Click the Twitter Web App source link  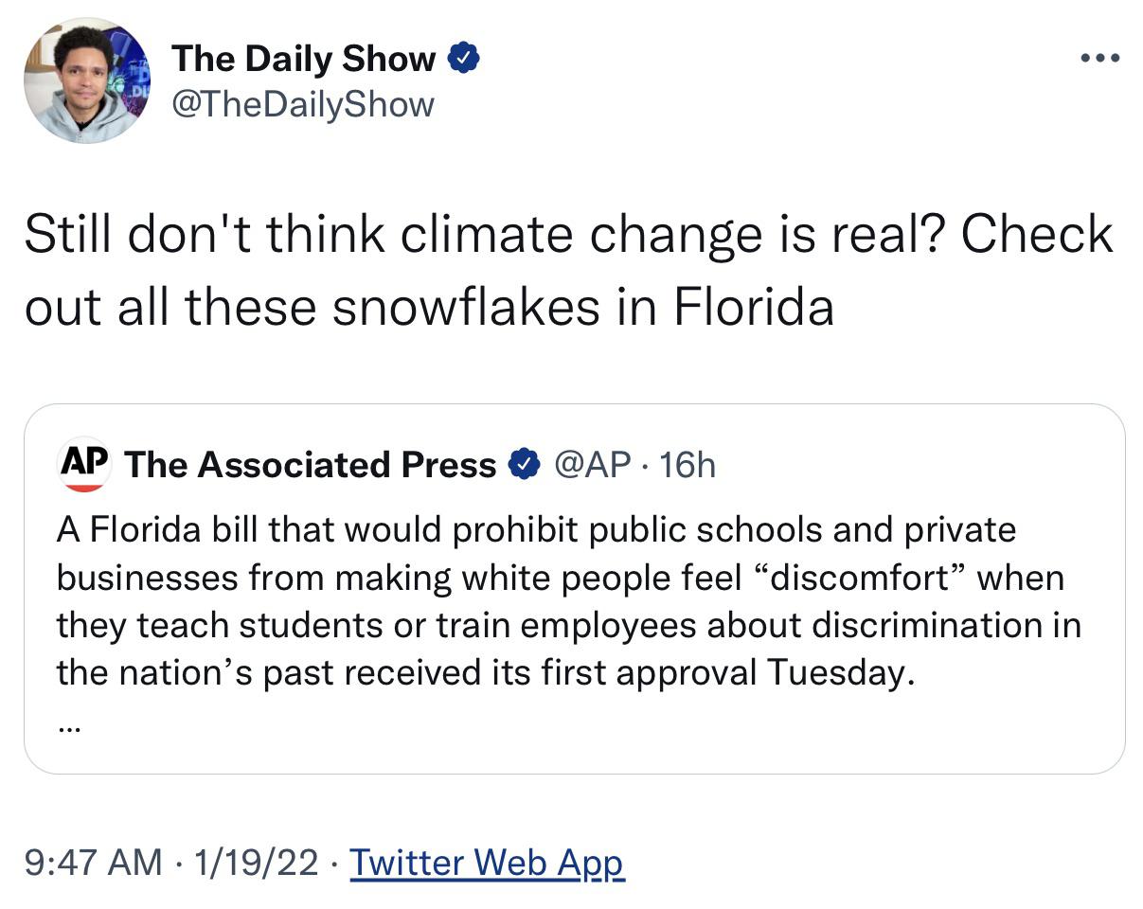point(487,863)
